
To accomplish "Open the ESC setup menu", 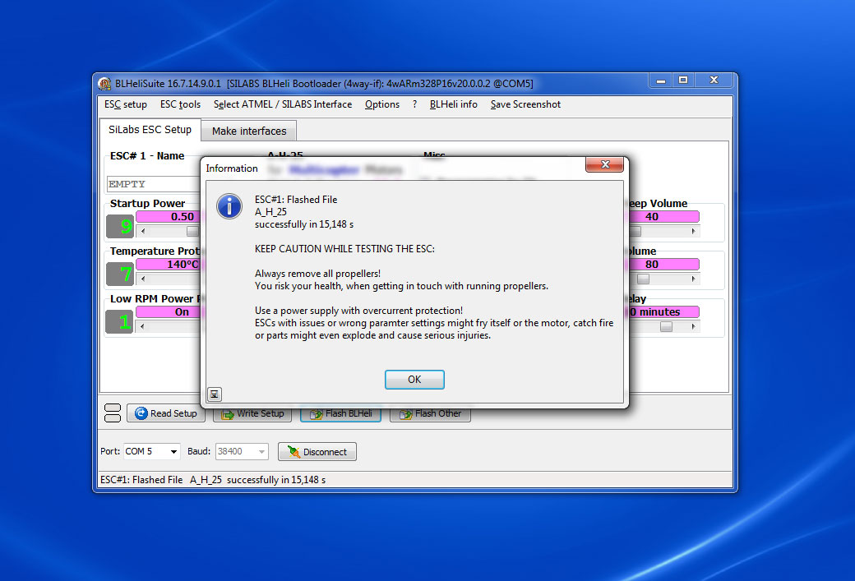I will [x=126, y=104].
